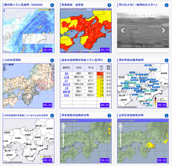Click the 観測所名 column header

point(67,68)
